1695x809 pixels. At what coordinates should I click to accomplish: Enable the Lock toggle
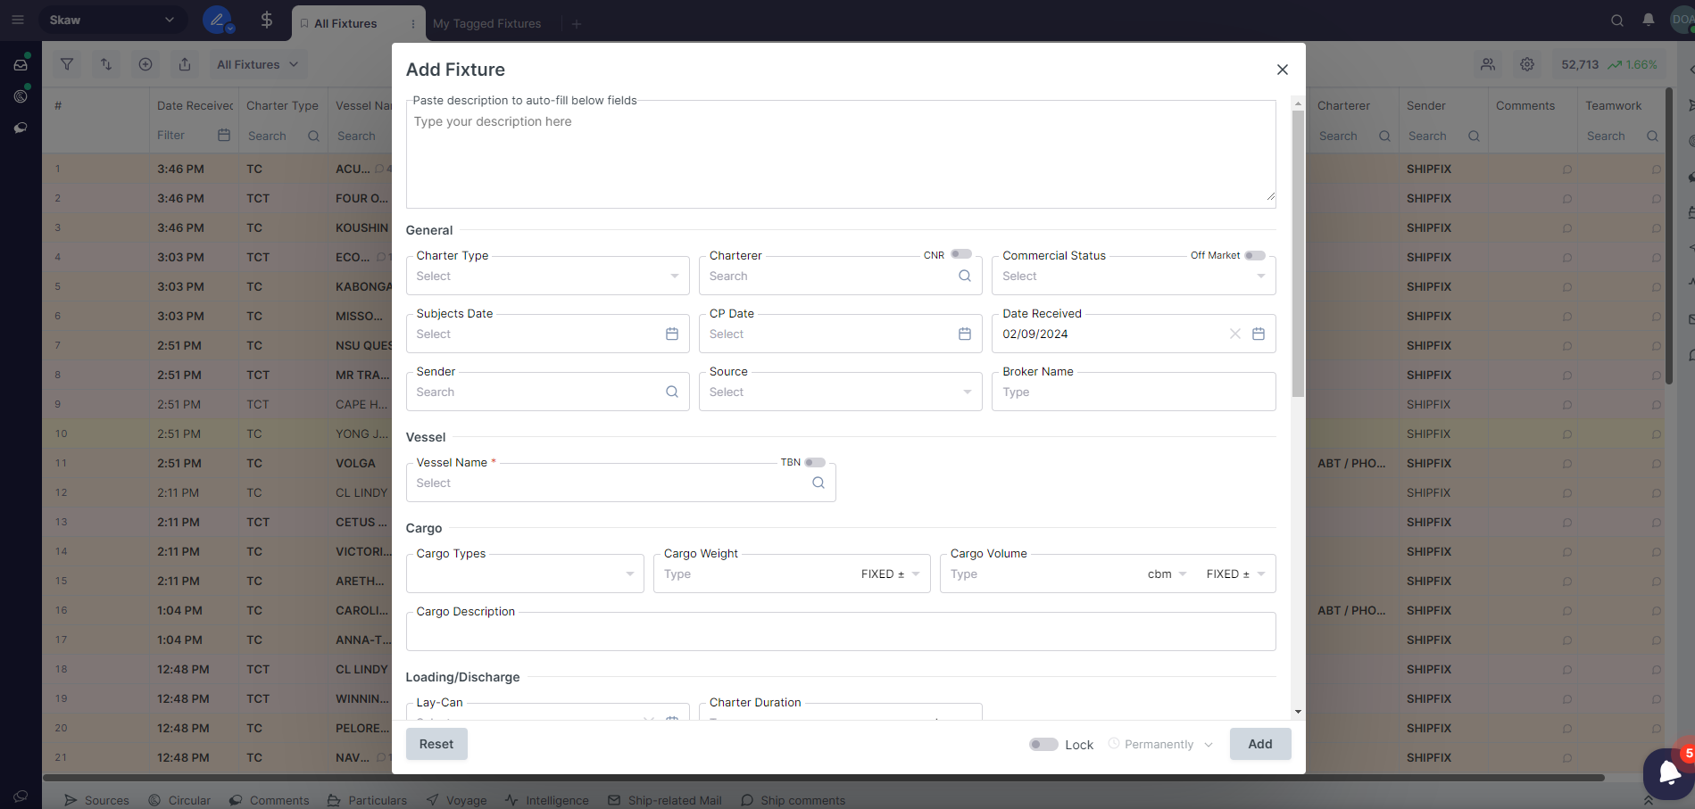click(x=1043, y=744)
